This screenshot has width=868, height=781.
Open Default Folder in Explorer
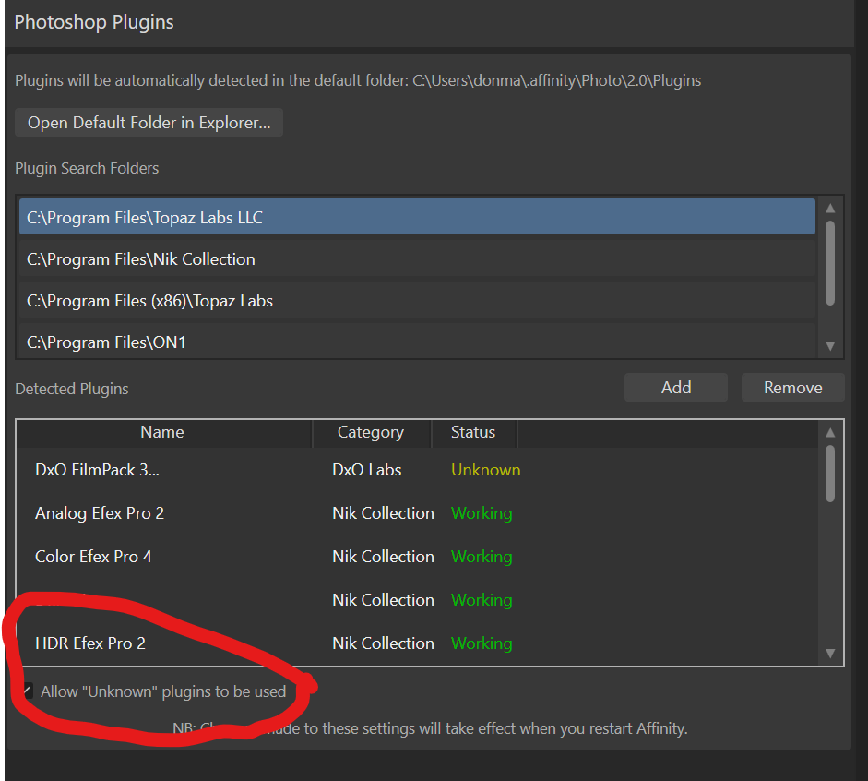click(149, 123)
